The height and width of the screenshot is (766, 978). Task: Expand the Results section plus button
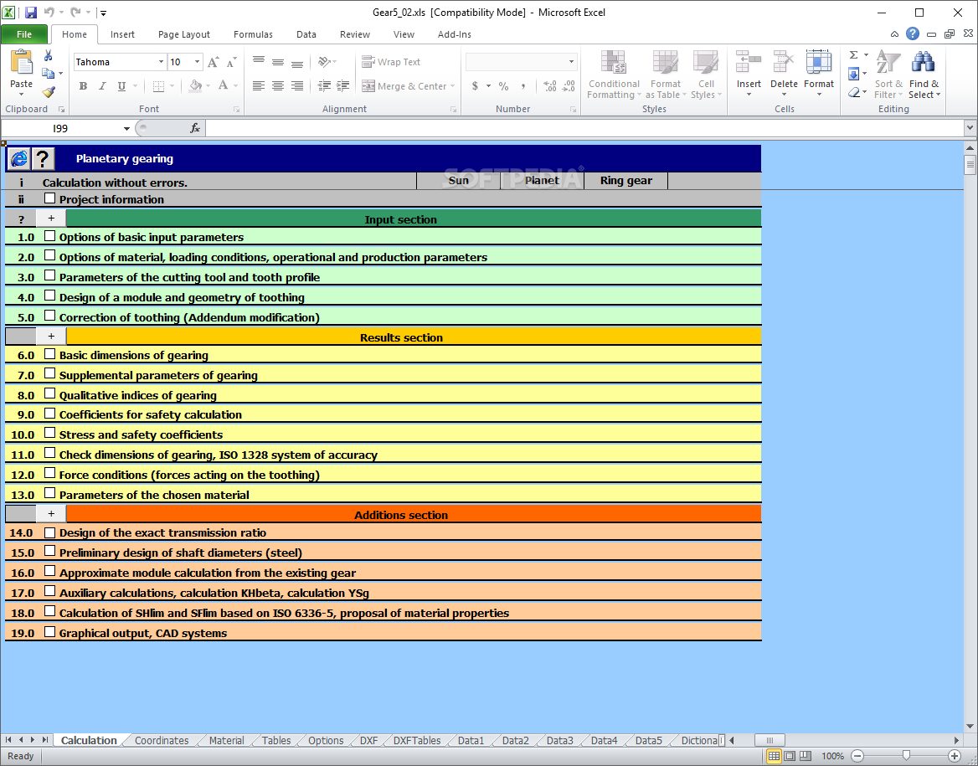click(x=51, y=337)
